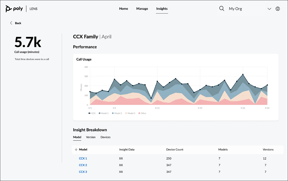Open the My Org dropdown chevron
This screenshot has width=288, height=181.
coord(269,9)
